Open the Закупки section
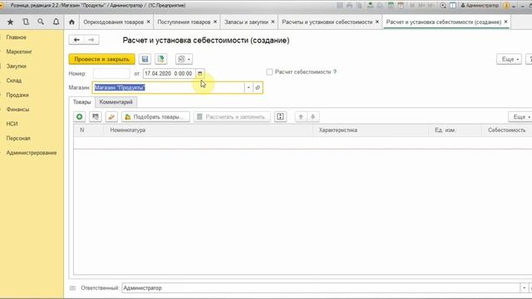Viewport: 532px width, 299px height. pyautogui.click(x=17, y=66)
